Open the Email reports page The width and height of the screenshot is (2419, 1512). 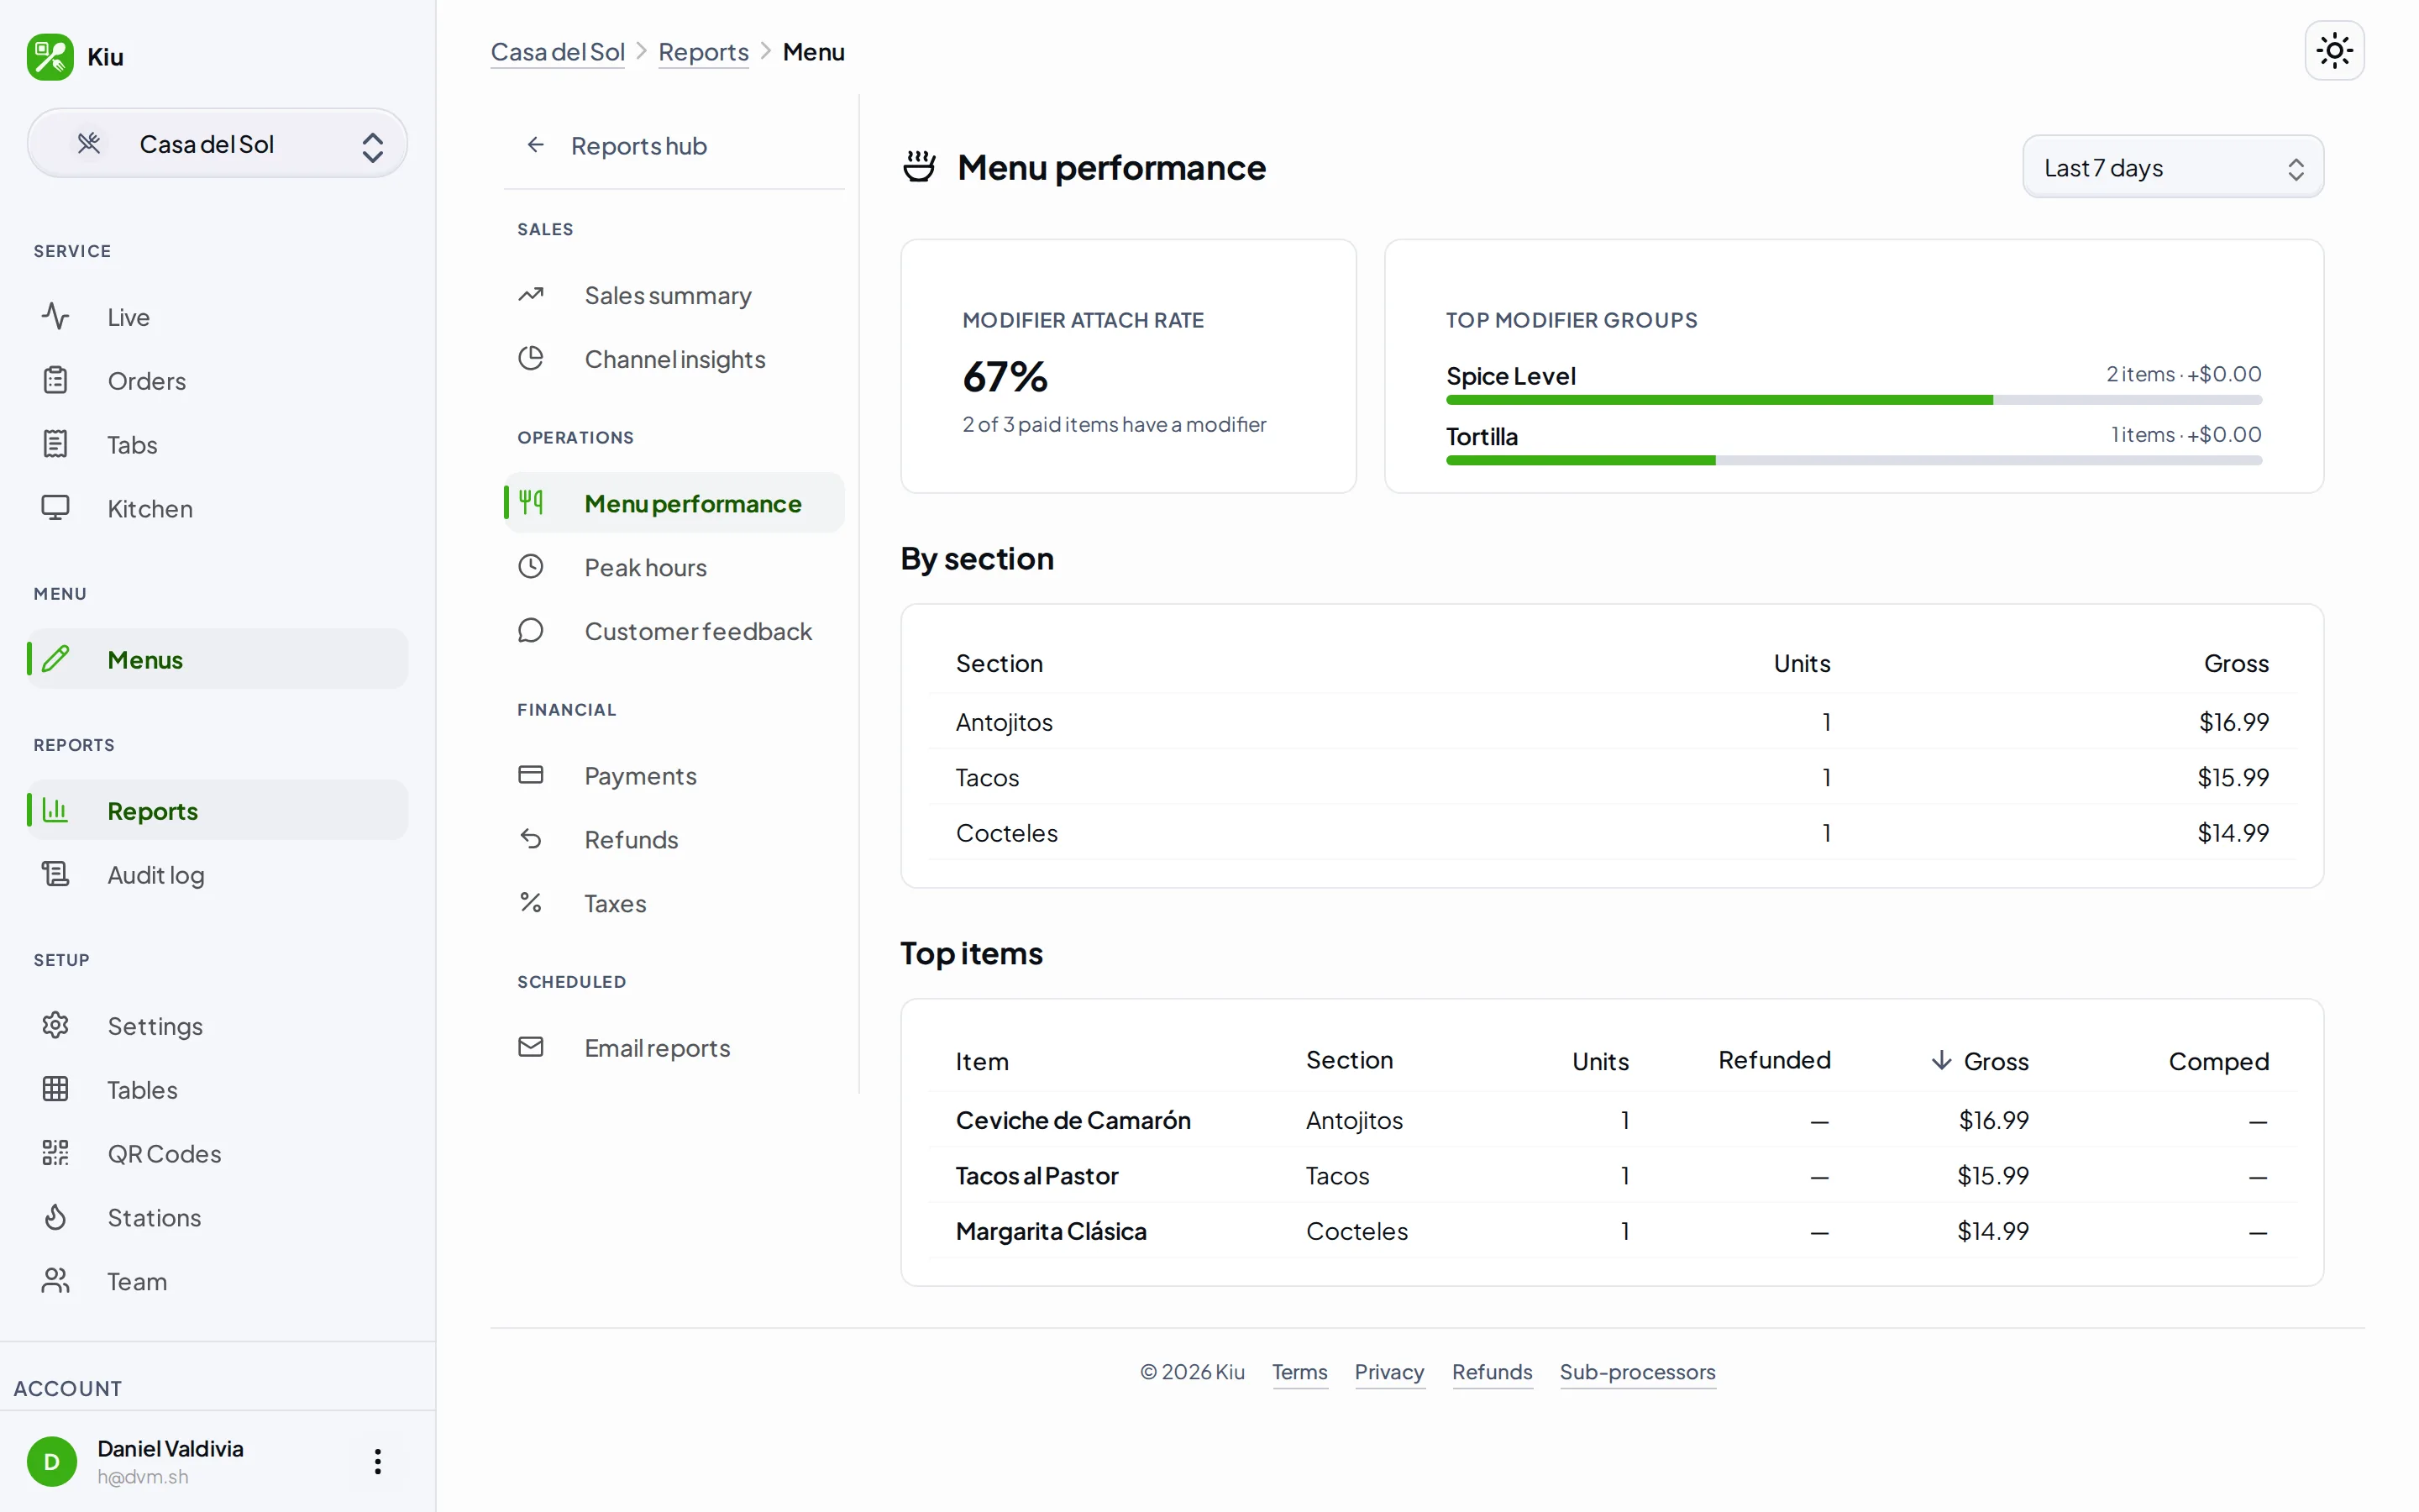point(674,1047)
